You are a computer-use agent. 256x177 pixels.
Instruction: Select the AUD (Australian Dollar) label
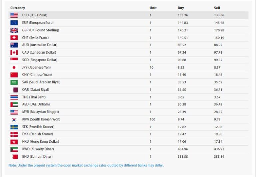tap(40, 45)
